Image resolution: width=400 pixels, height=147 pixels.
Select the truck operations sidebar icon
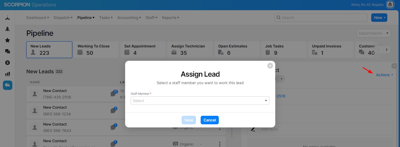[x=7, y=85]
